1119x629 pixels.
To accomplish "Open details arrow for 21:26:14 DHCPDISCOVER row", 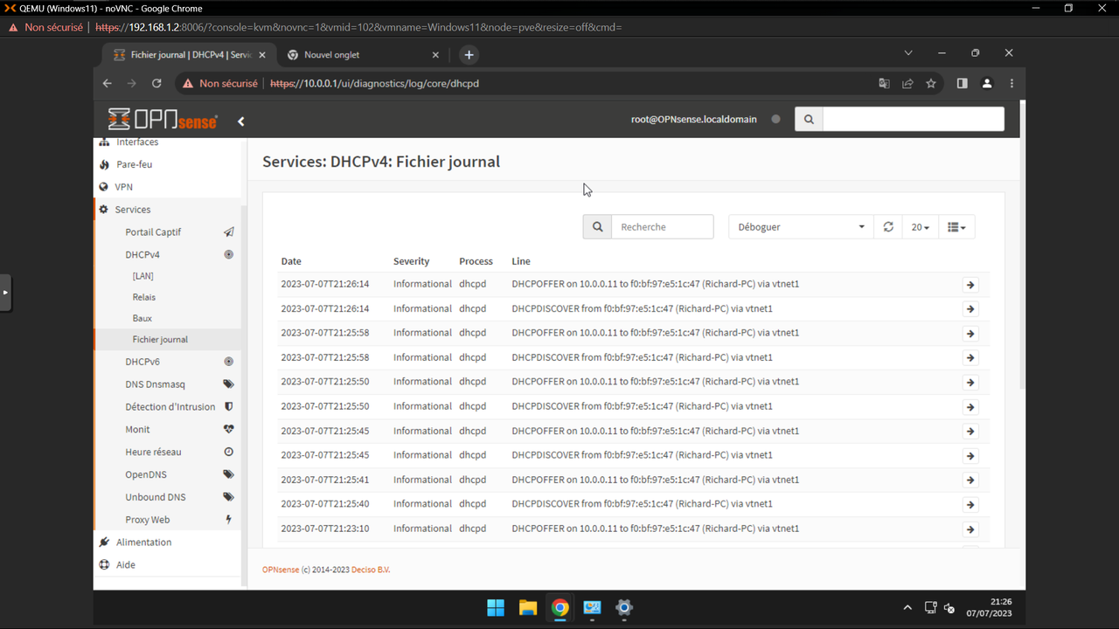I will (x=970, y=309).
